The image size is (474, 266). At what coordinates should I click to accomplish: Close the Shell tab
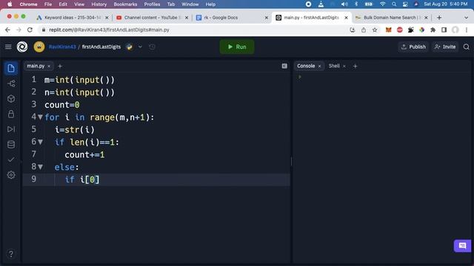(x=344, y=66)
